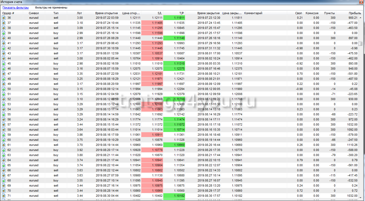Sort by the 'Время открытия' column header
Screen dimensions: 365x201
tap(106, 13)
